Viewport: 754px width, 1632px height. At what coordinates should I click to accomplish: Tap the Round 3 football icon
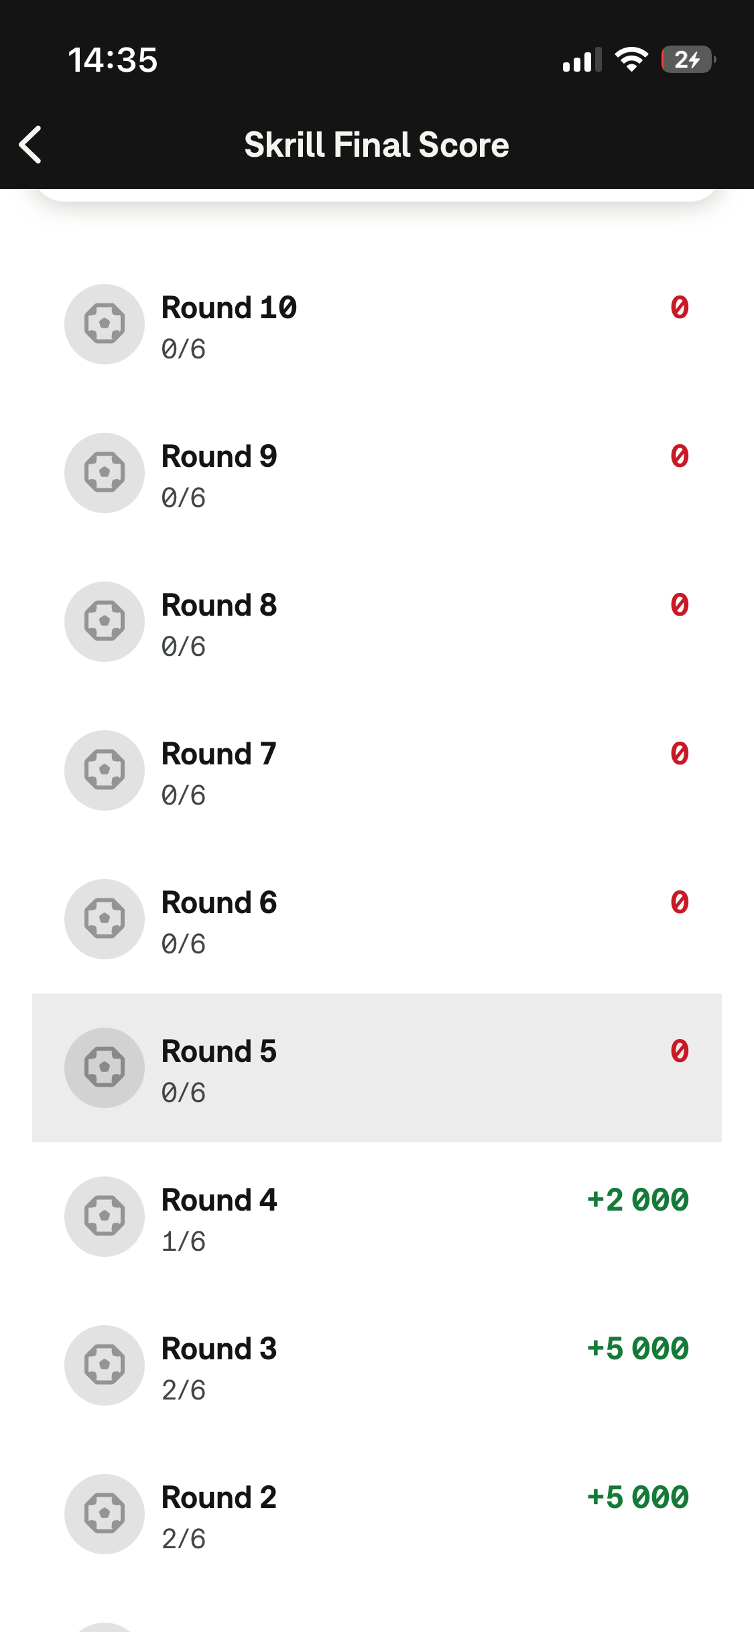point(105,1365)
